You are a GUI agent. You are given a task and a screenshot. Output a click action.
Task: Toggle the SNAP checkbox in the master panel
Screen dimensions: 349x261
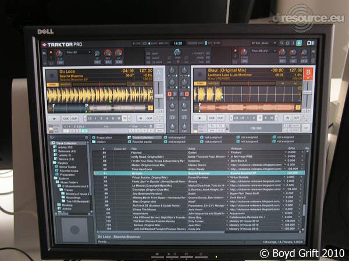pyautogui.click(x=148, y=54)
